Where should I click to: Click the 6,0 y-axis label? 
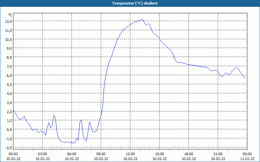[x=10, y=75]
